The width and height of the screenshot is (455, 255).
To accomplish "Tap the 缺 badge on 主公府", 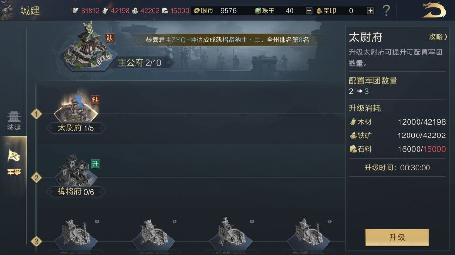I will tap(109, 38).
